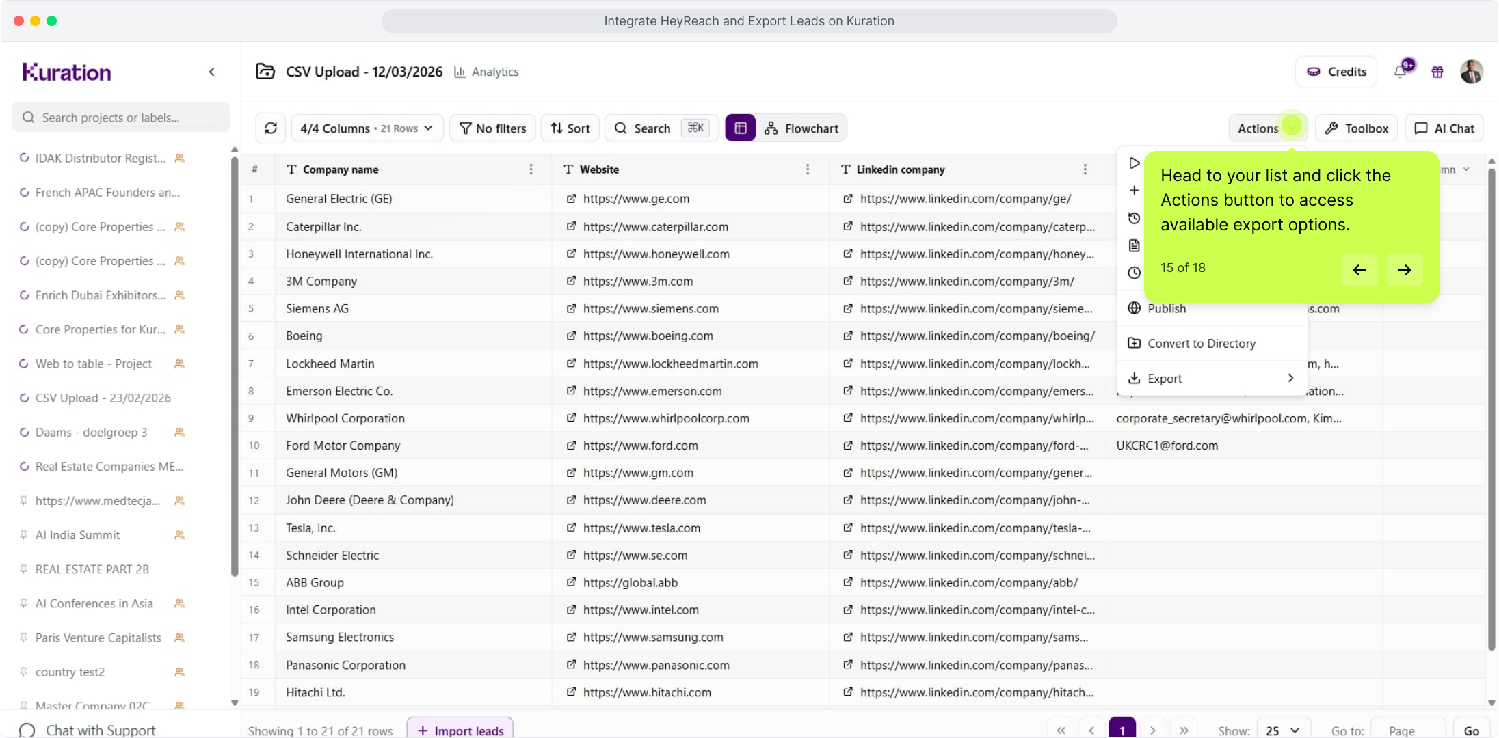Click the Go to Page input

(1408, 730)
